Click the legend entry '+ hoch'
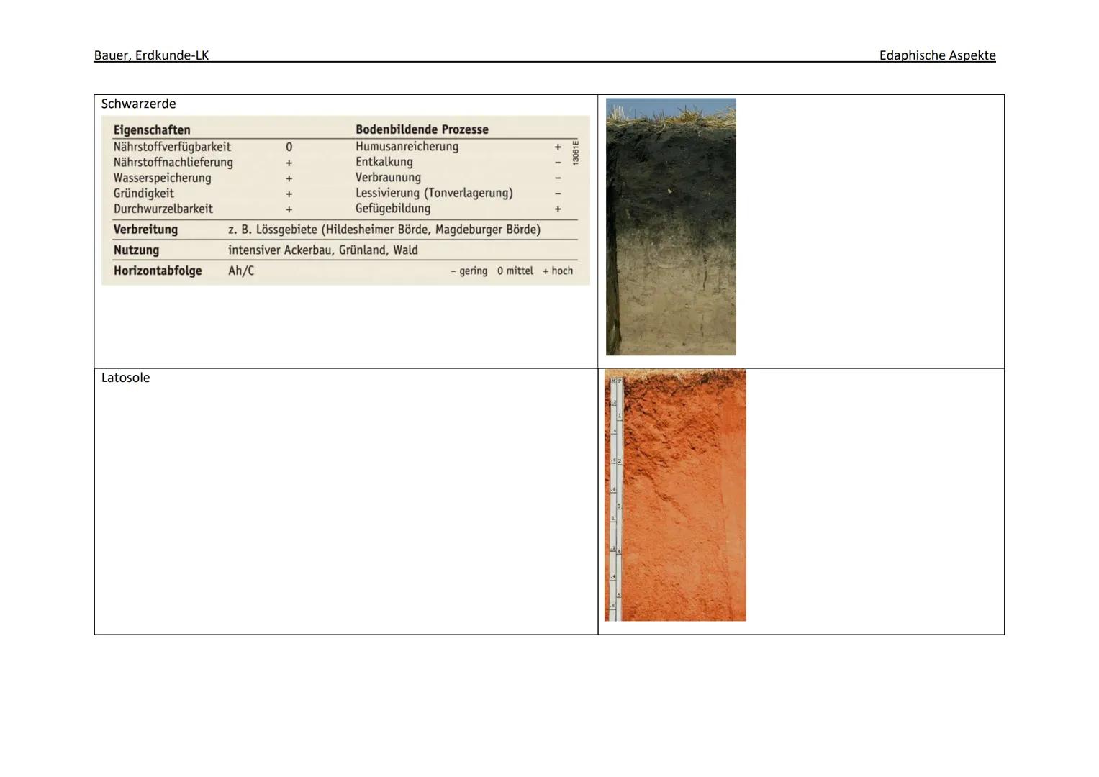The width and height of the screenshot is (1099, 777). (558, 271)
